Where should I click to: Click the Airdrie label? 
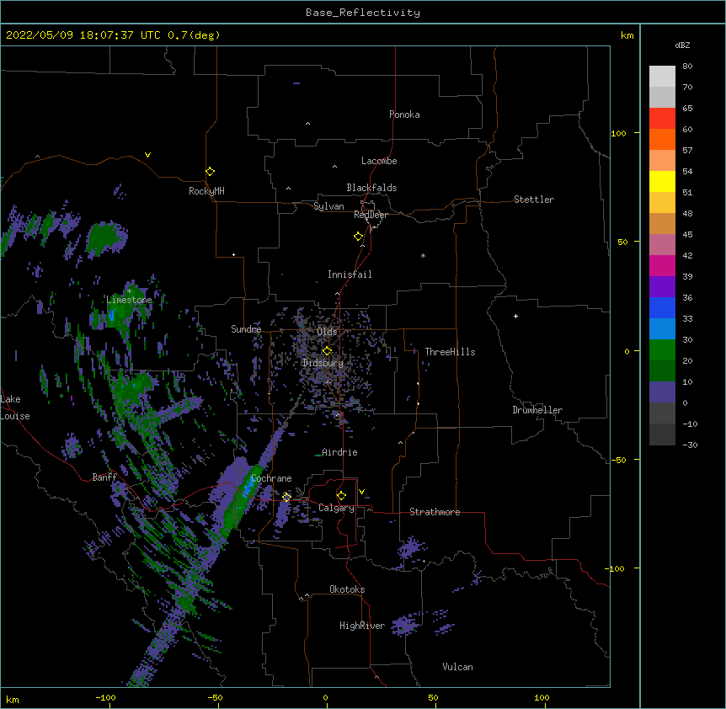pos(339,452)
